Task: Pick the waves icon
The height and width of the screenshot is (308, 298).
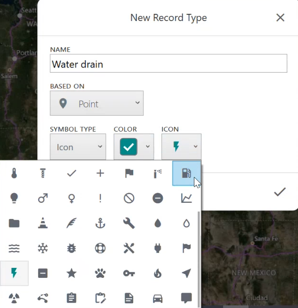Action: 14,248
